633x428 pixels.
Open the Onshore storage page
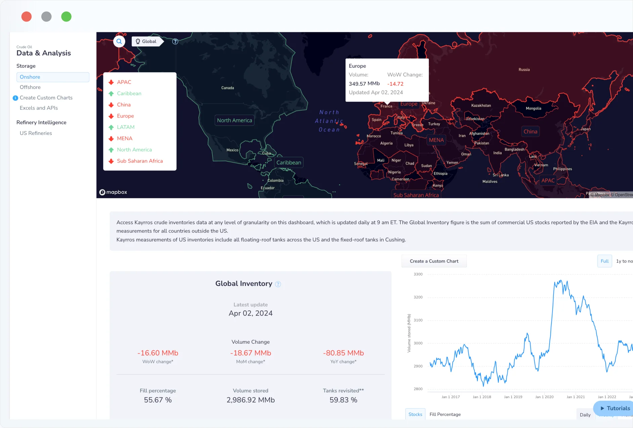point(53,77)
